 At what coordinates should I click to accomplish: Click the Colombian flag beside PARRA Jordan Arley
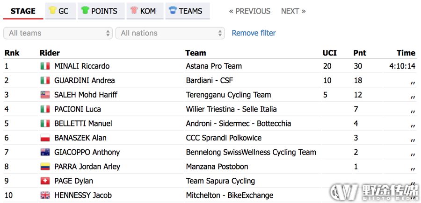pyautogui.click(x=45, y=167)
